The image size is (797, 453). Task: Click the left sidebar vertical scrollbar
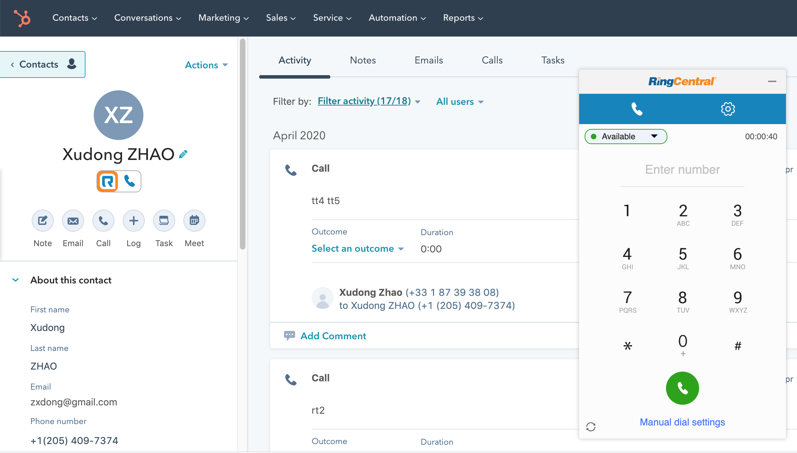(x=243, y=144)
